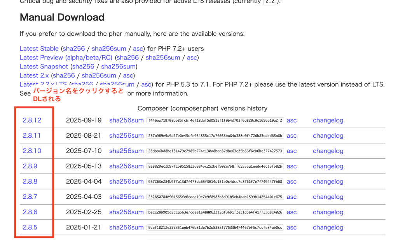Screen dimensions: 398x240
Task: Click the asc link for 2.8.11
Action: (x=292, y=135)
